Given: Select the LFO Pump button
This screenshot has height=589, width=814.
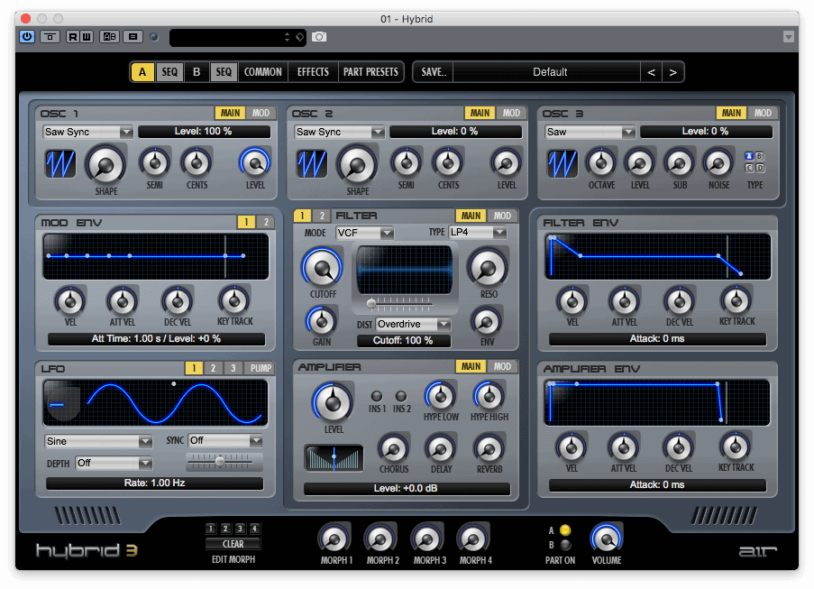Looking at the screenshot, I should [x=261, y=368].
